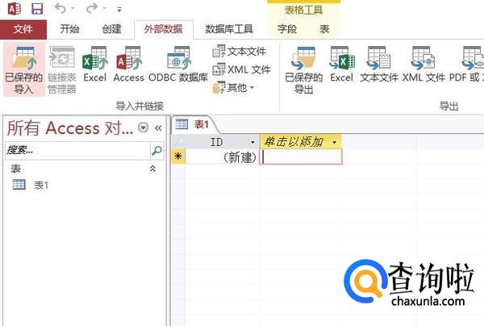The image size is (484, 326).
Task: Open the Quick Access Toolbar customize arrow
Action: [119, 9]
